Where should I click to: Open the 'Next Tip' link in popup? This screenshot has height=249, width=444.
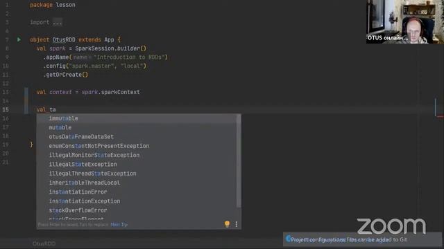tap(119, 225)
